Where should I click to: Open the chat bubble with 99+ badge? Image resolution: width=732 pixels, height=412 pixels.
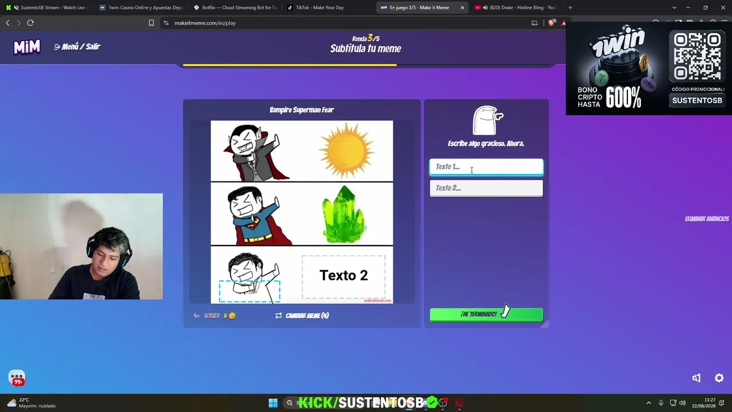[x=17, y=378]
